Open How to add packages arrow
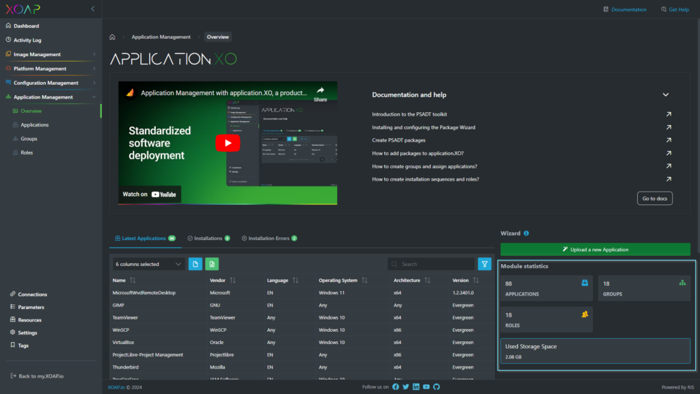 pos(669,153)
